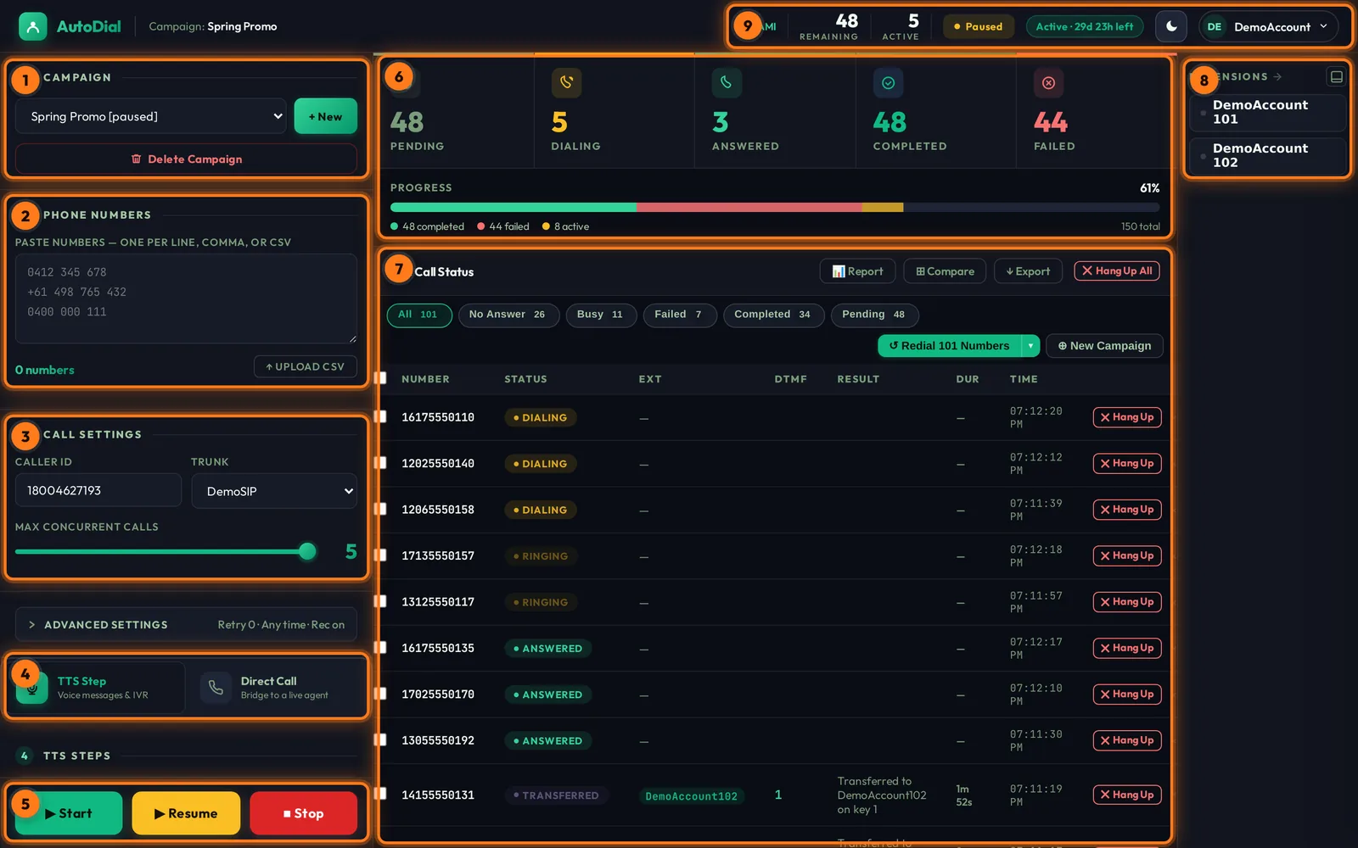Click the yellow Dialing phone icon
The image size is (1358, 848).
[x=566, y=82]
